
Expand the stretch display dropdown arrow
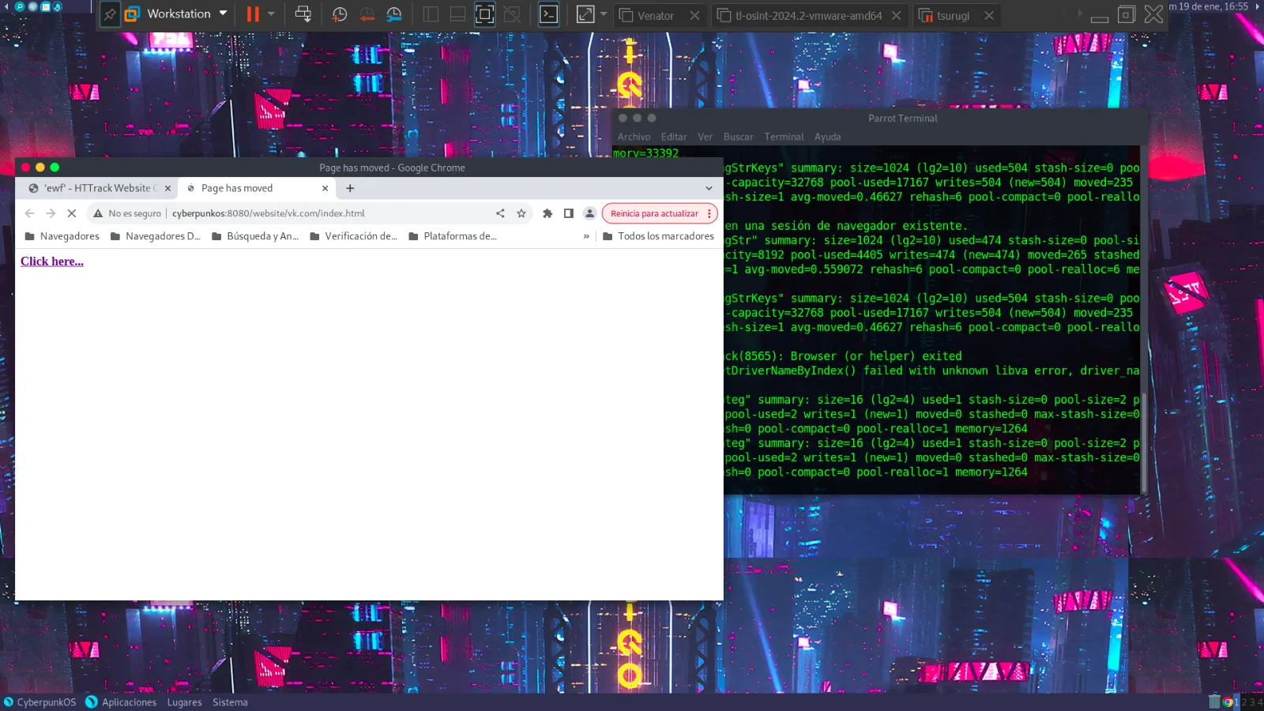point(604,14)
